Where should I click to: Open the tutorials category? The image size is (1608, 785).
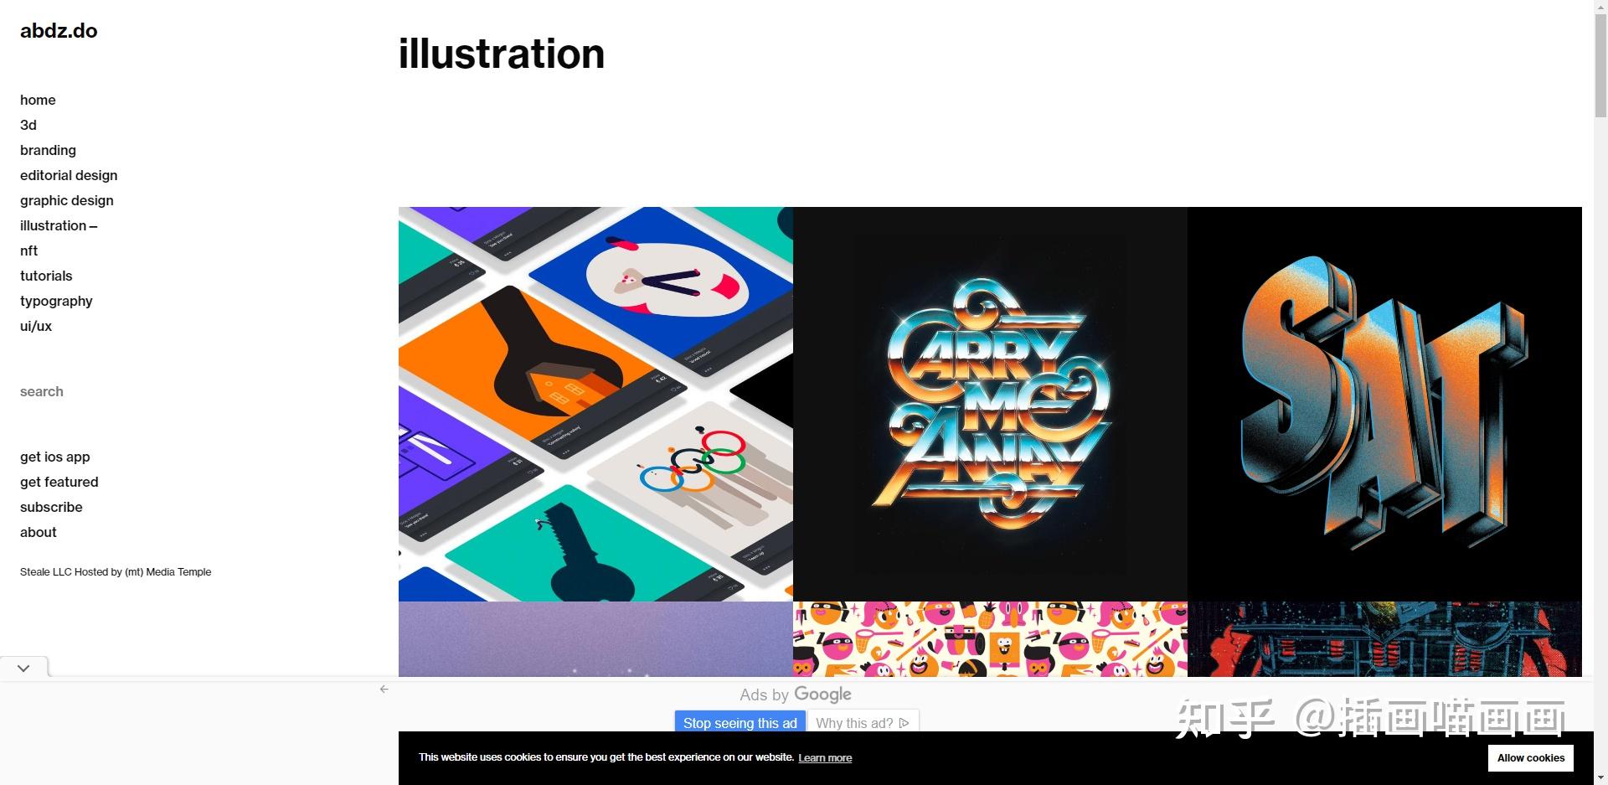tap(46, 276)
